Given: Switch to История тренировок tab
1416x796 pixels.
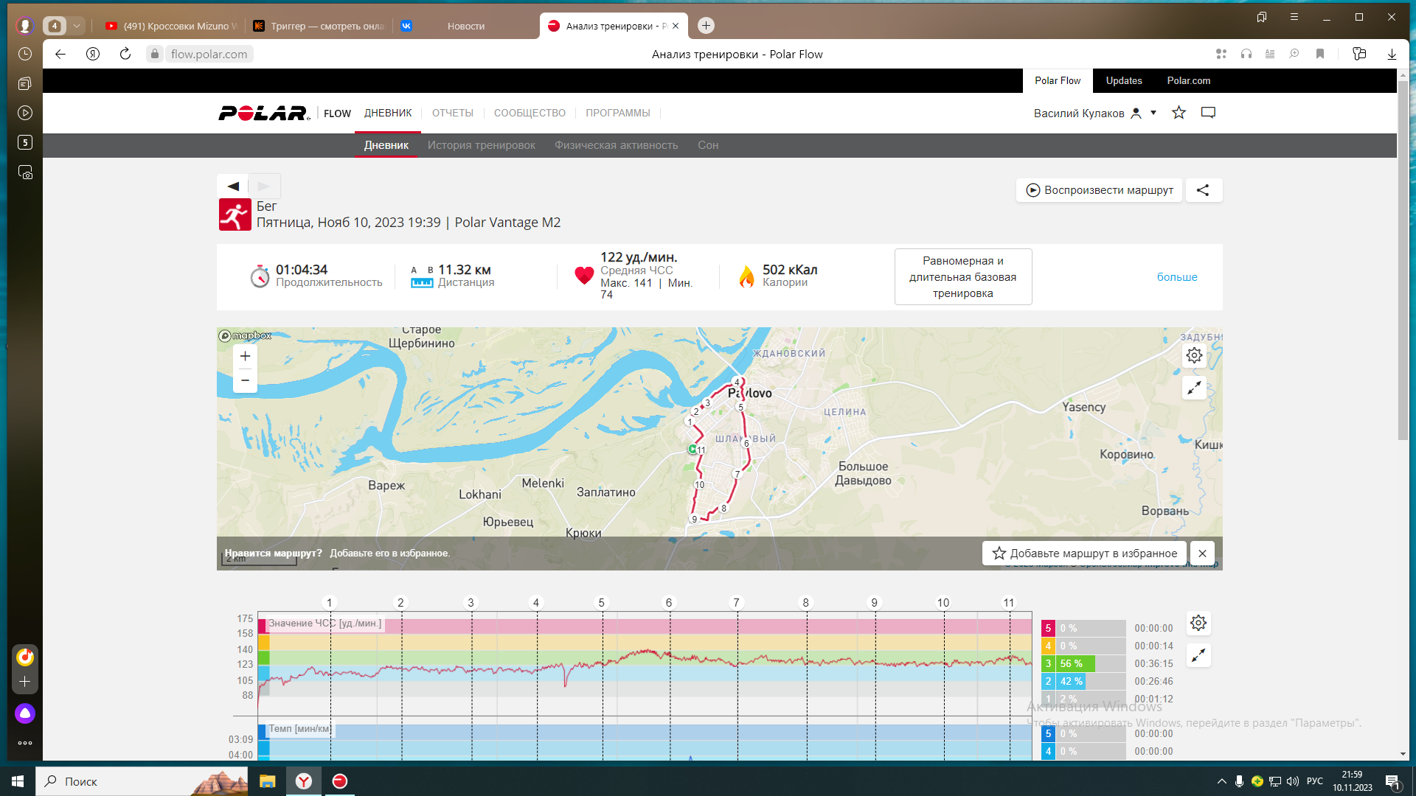Looking at the screenshot, I should click(482, 145).
